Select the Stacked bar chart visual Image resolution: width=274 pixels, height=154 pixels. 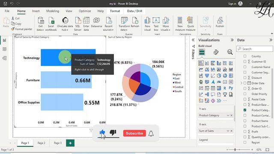pyautogui.click(x=201, y=63)
